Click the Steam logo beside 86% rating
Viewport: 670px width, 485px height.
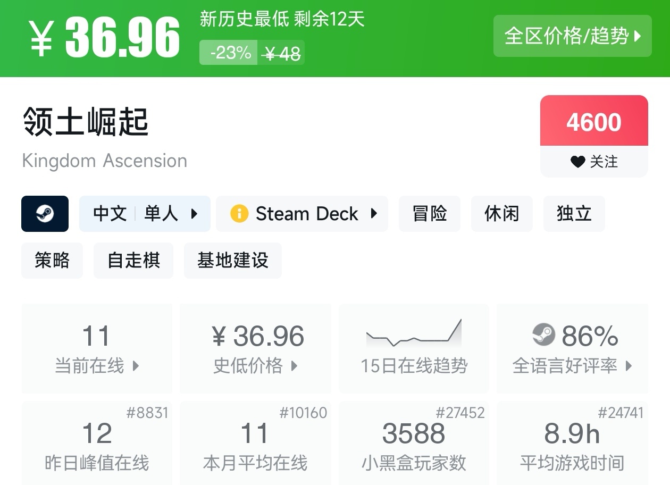543,335
